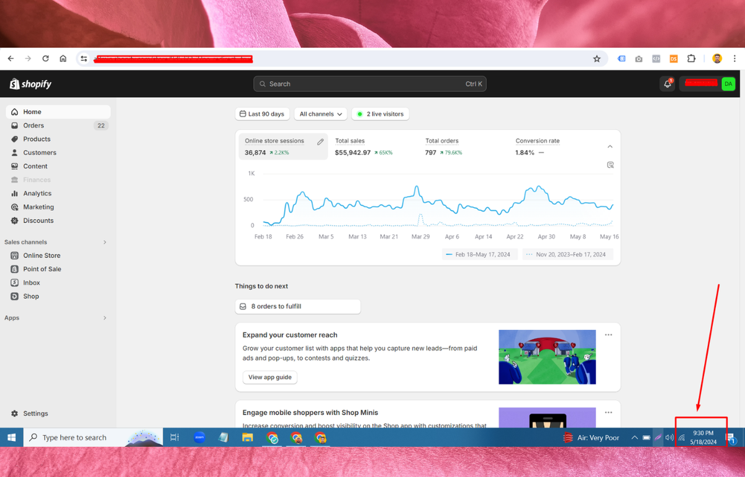Open the Inbox channel
The image size is (745, 477).
(58, 283)
